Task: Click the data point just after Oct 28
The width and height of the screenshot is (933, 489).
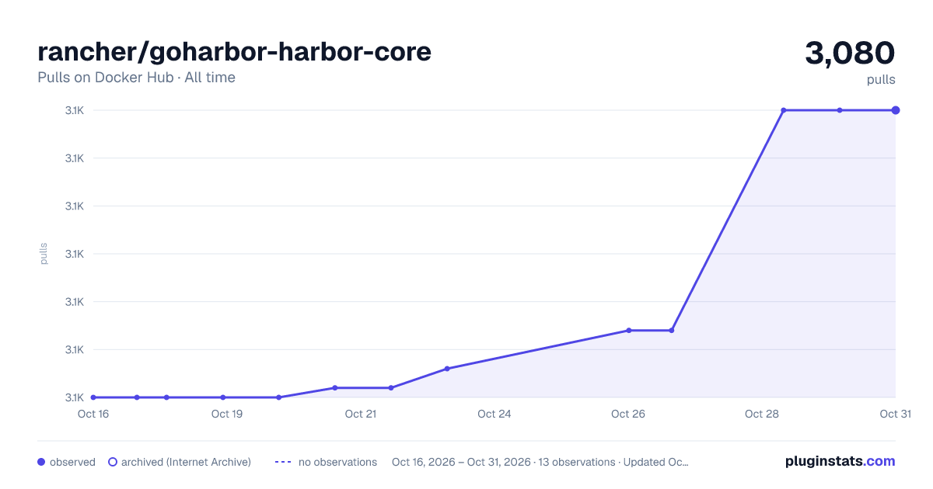Action: [x=784, y=110]
